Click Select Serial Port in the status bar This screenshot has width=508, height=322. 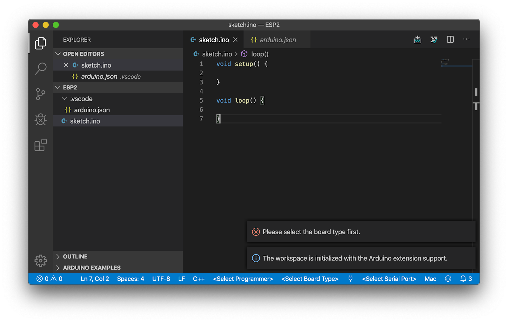389,279
